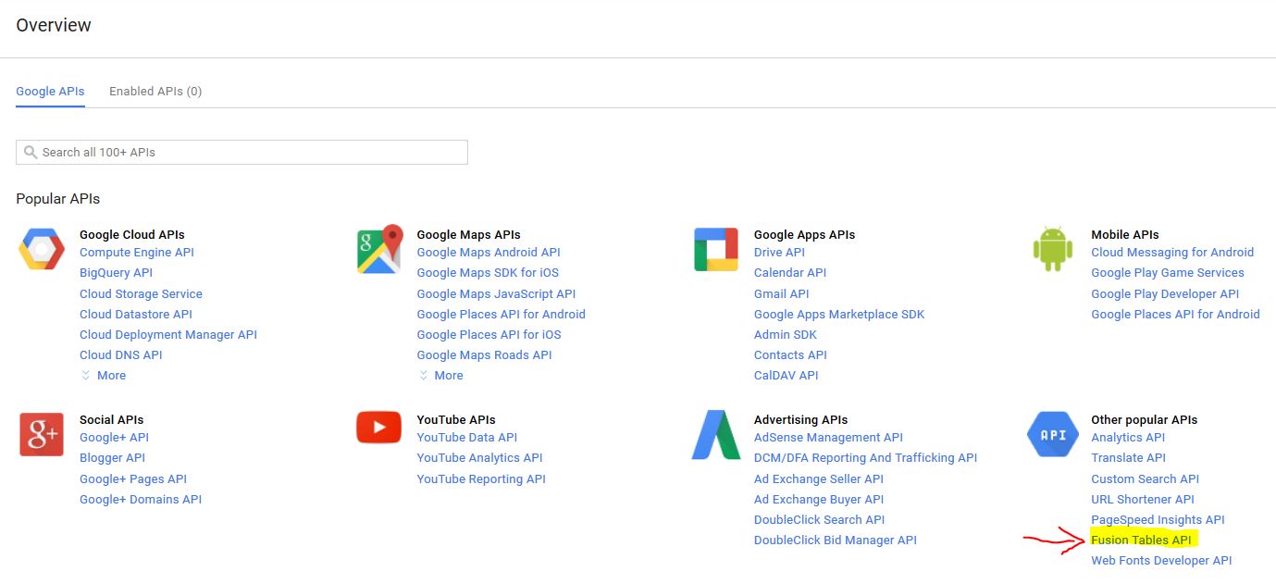This screenshot has width=1276, height=584.
Task: Open AdSense Management API link
Action: (828, 438)
